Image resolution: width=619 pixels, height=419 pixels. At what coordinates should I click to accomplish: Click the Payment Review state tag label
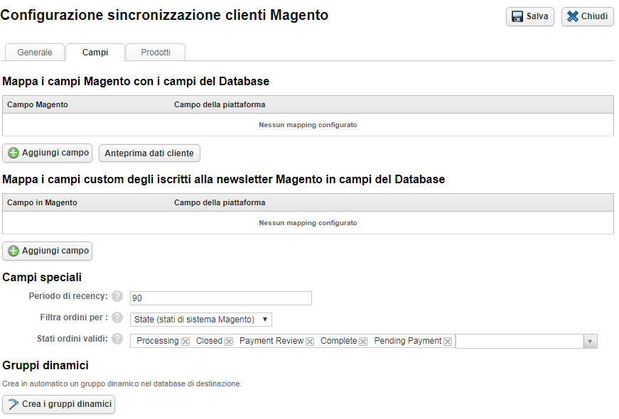(271, 341)
